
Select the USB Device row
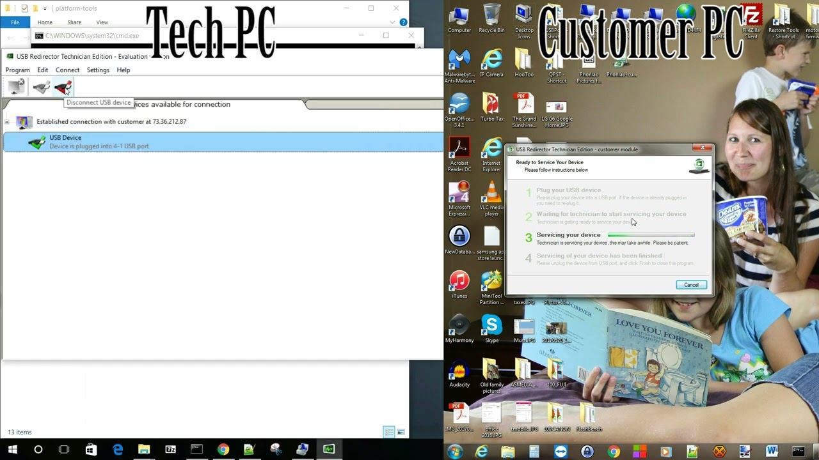coord(223,142)
